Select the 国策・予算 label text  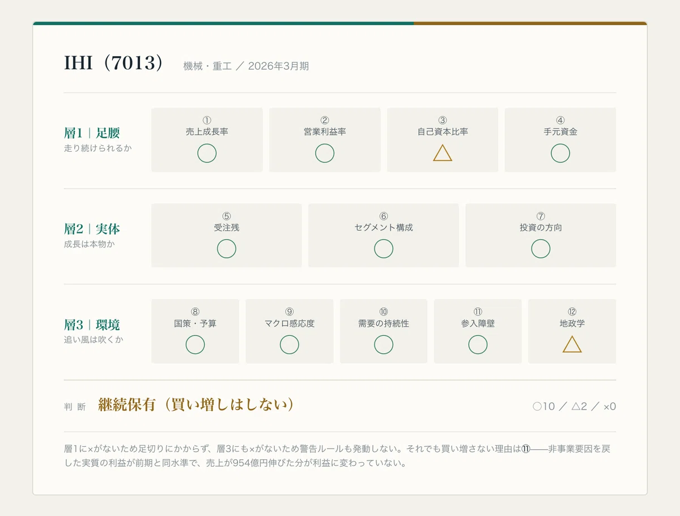pos(195,323)
